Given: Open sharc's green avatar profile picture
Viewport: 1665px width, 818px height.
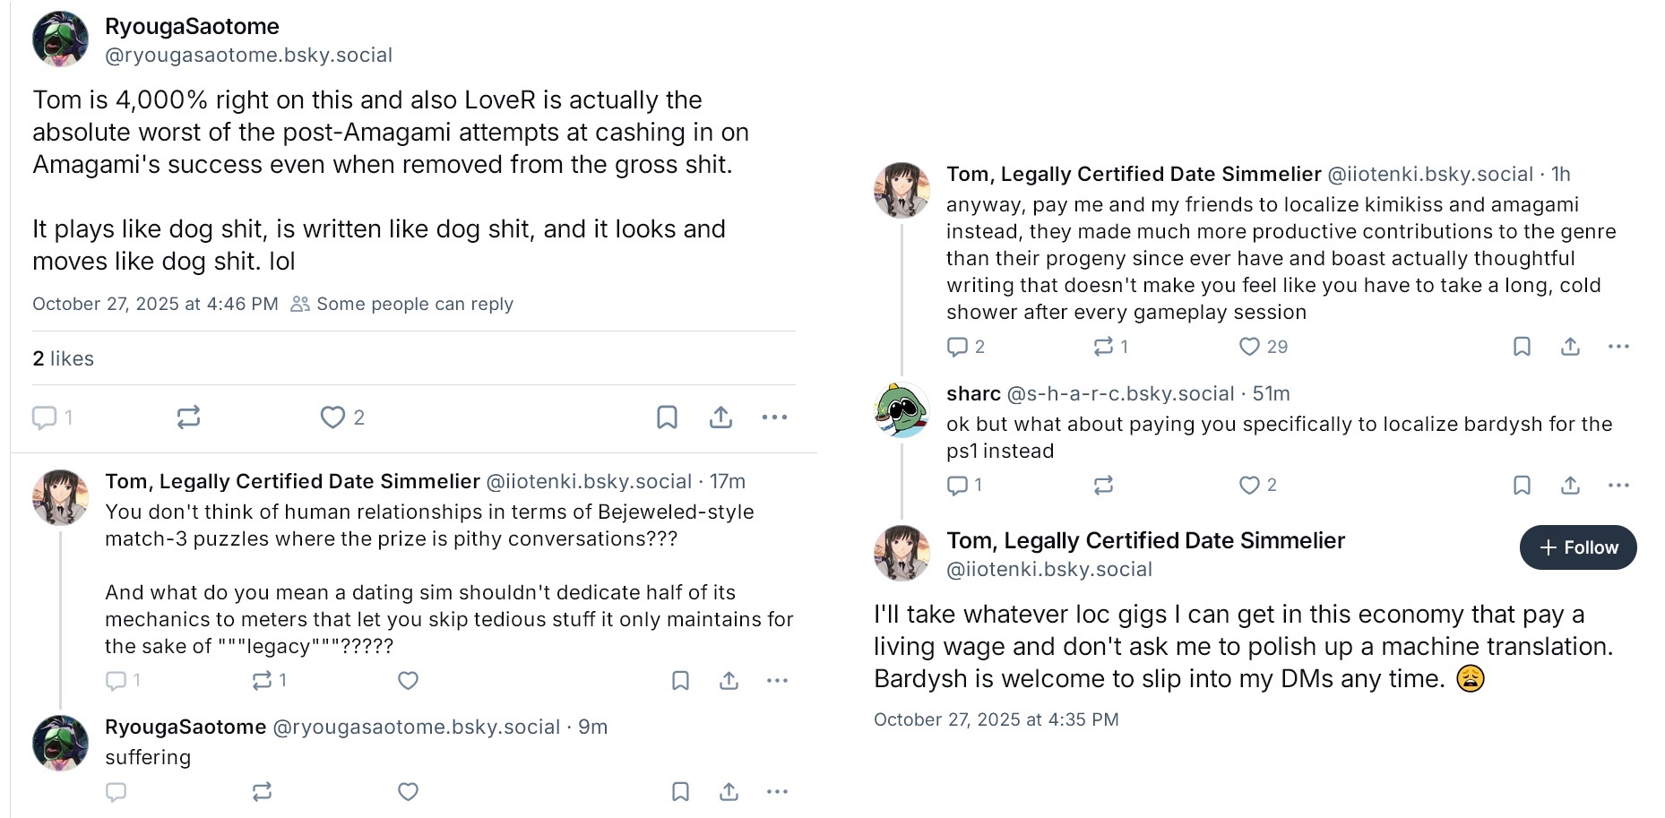Looking at the screenshot, I should pyautogui.click(x=902, y=410).
